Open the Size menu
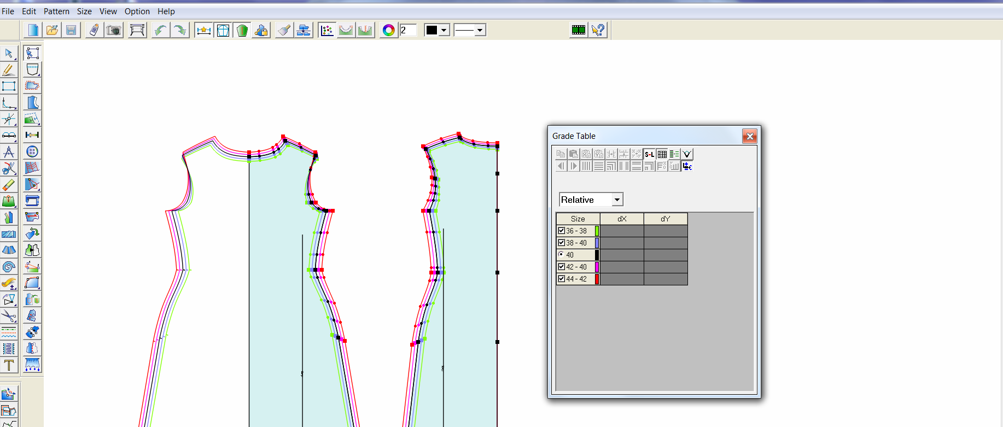This screenshot has height=427, width=1003. 84,11
